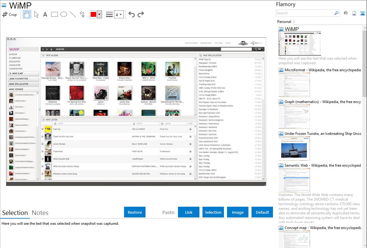
Task: Click the blue collapse-to-top arrow icon
Action: (x=362, y=13)
